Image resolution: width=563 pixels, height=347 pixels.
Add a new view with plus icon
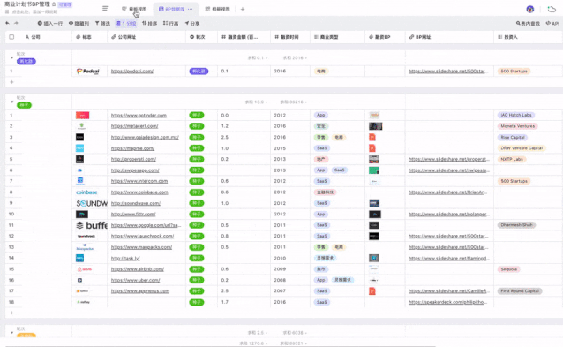click(x=243, y=10)
